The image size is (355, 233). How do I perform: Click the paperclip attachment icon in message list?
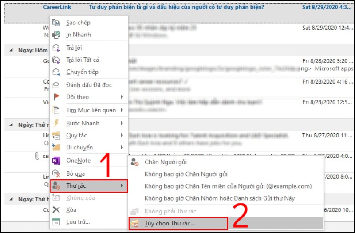tap(37, 156)
